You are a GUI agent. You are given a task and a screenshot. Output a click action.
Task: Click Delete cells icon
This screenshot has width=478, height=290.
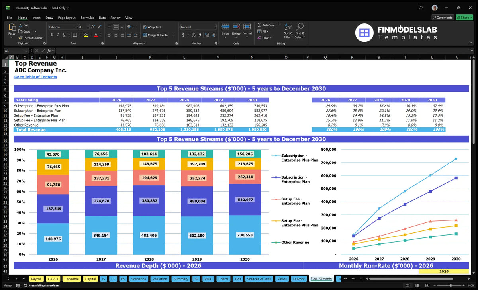pyautogui.click(x=236, y=27)
